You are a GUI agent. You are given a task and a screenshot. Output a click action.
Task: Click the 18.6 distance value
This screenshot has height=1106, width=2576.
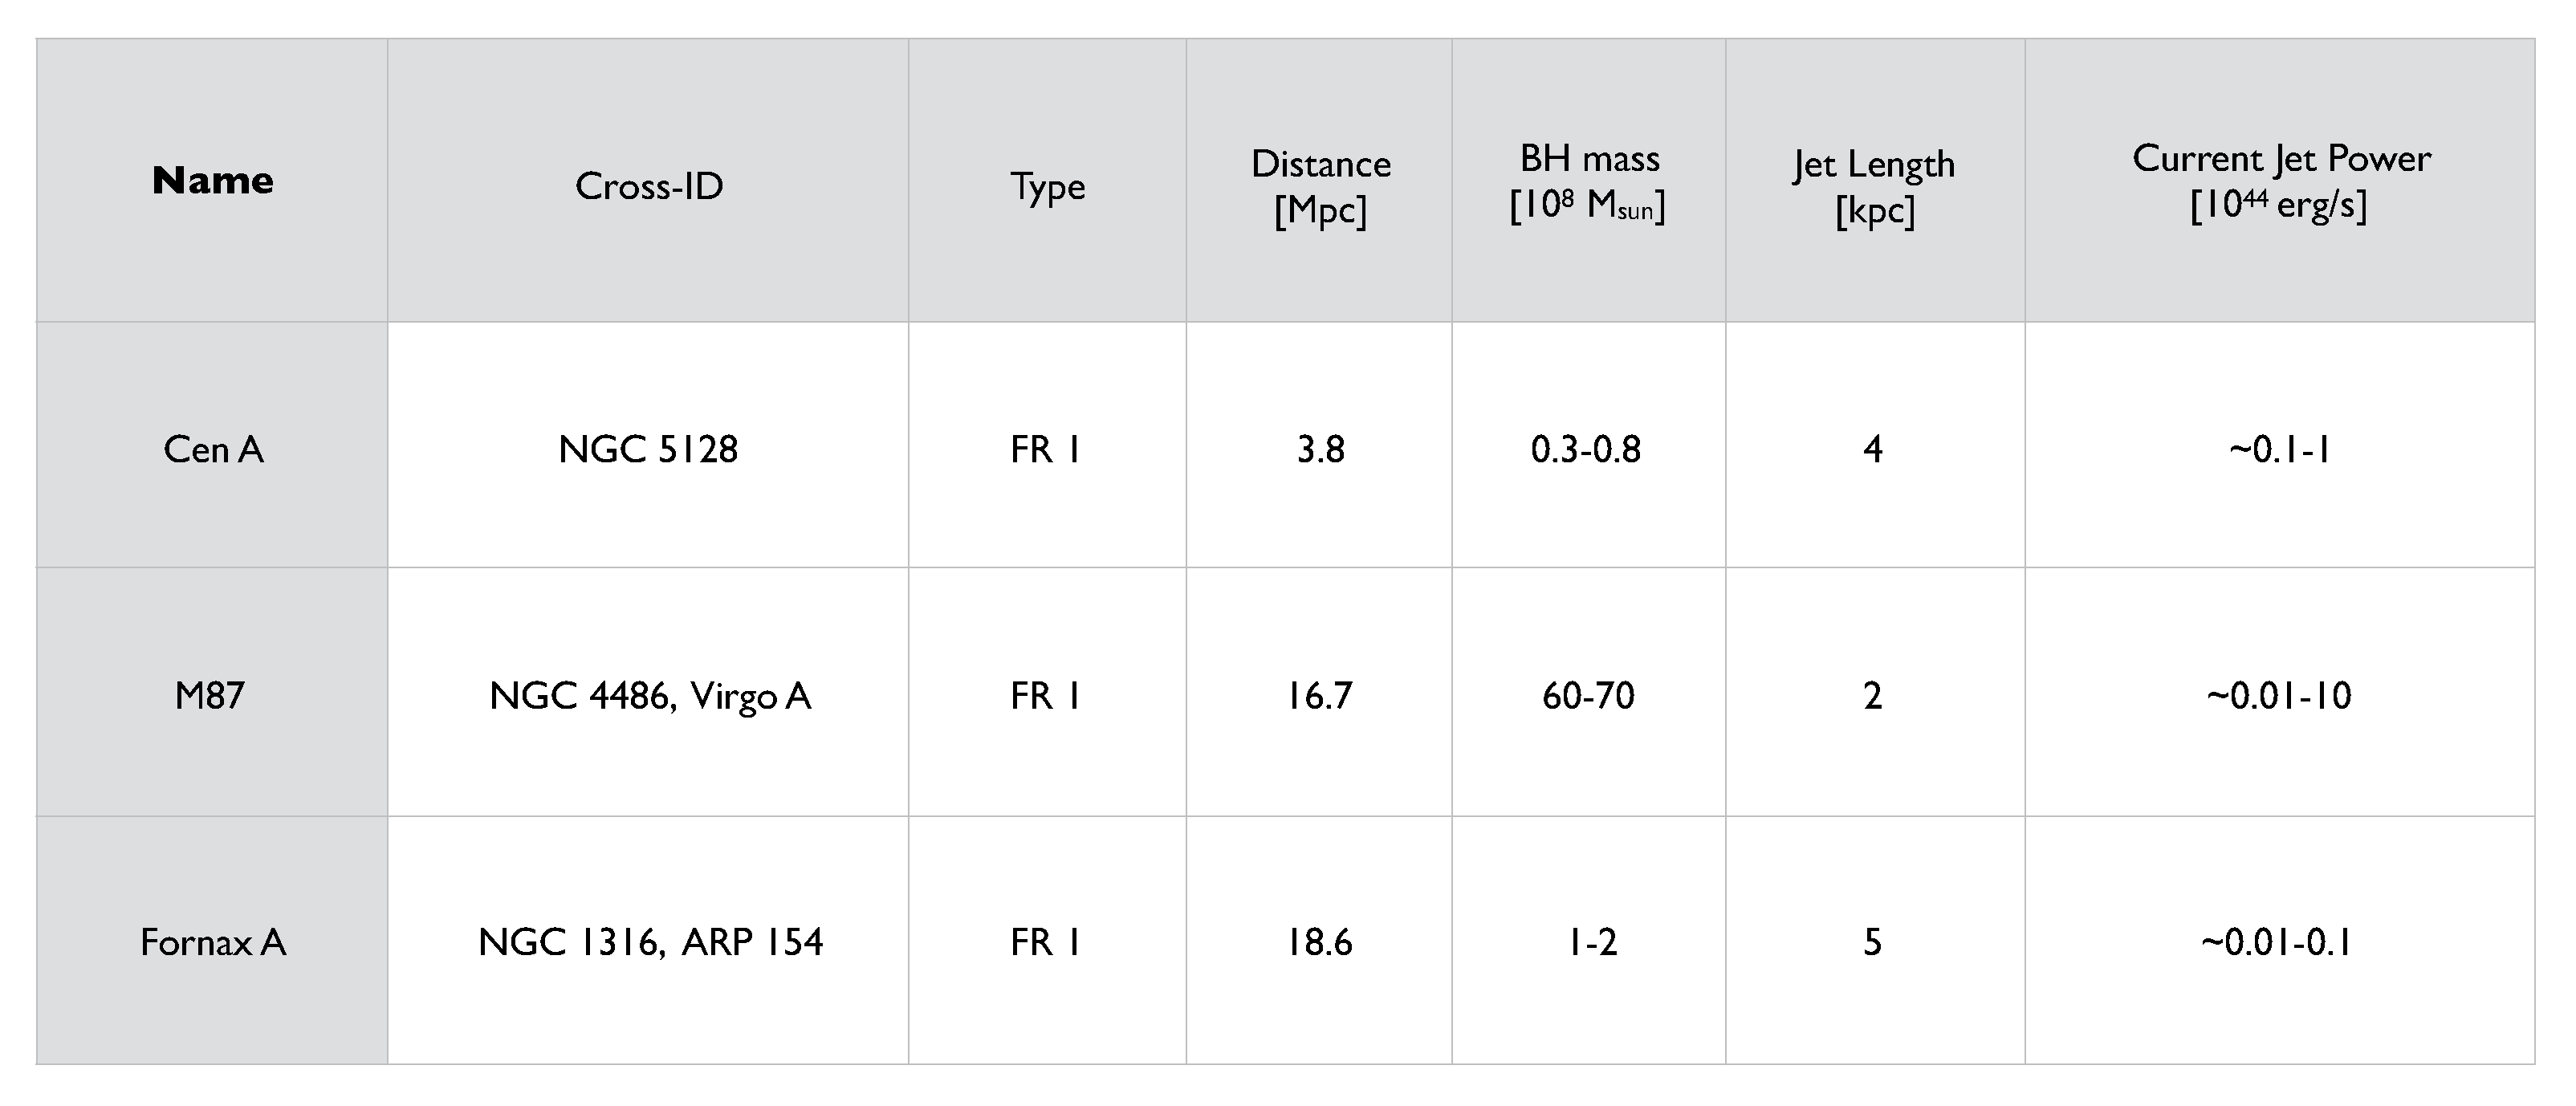1319,942
